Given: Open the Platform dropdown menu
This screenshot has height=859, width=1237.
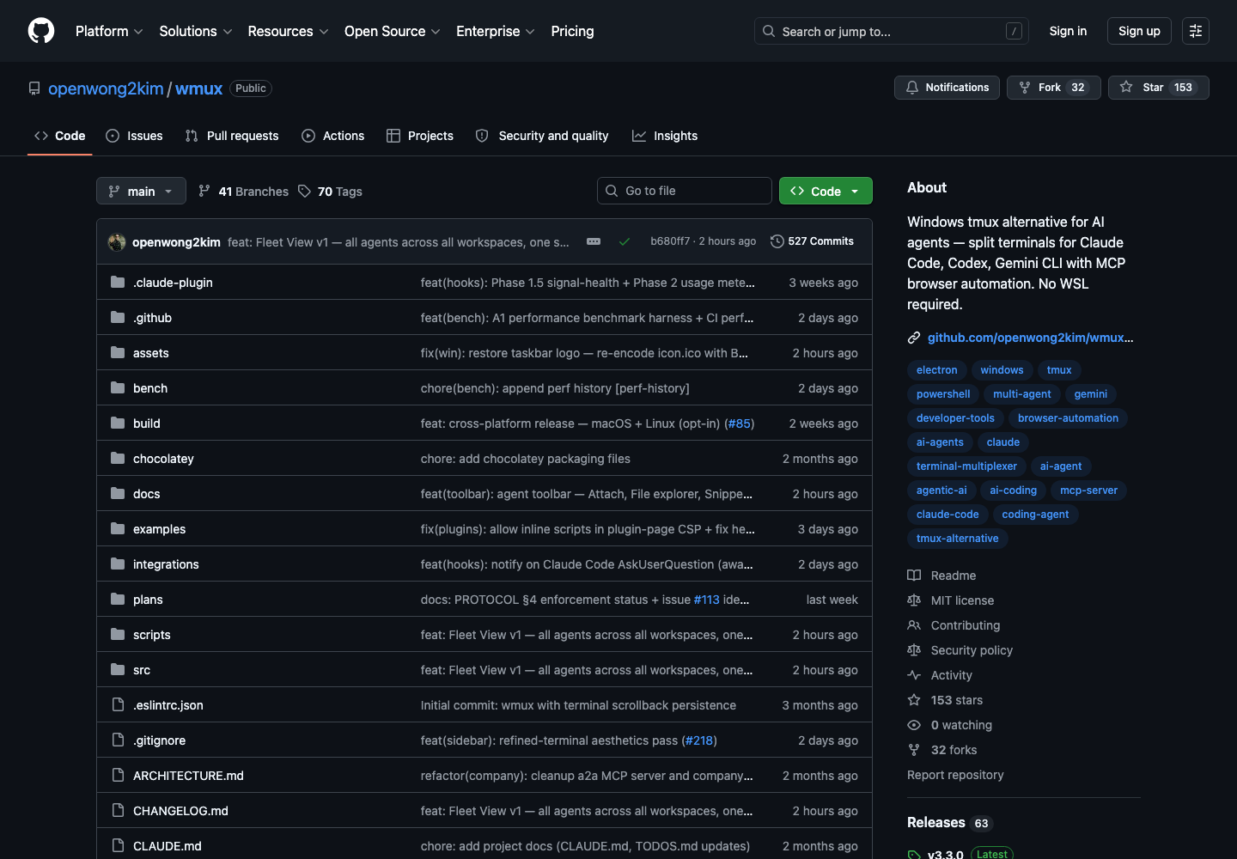Looking at the screenshot, I should (x=109, y=31).
